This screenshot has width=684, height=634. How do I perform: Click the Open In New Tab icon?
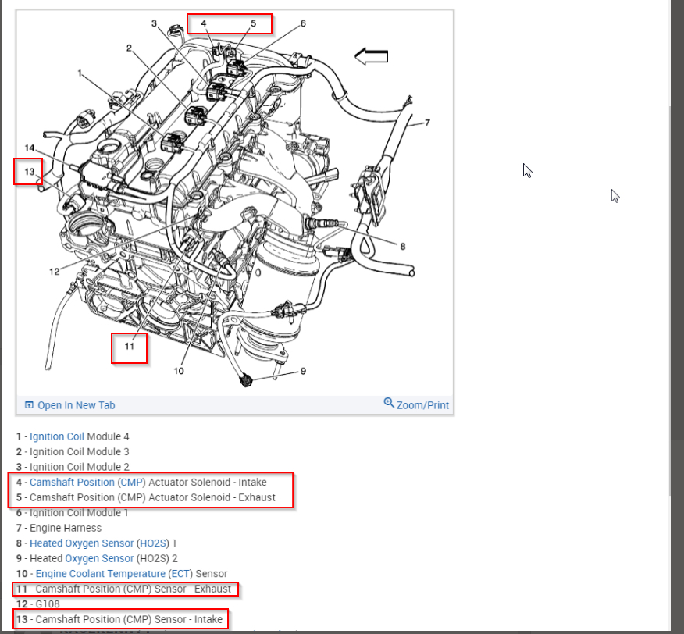pos(29,405)
